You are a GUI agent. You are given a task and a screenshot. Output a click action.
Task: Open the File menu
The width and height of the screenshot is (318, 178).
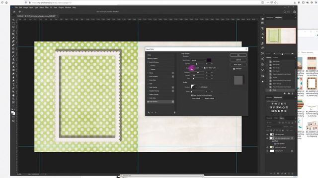[16, 7]
